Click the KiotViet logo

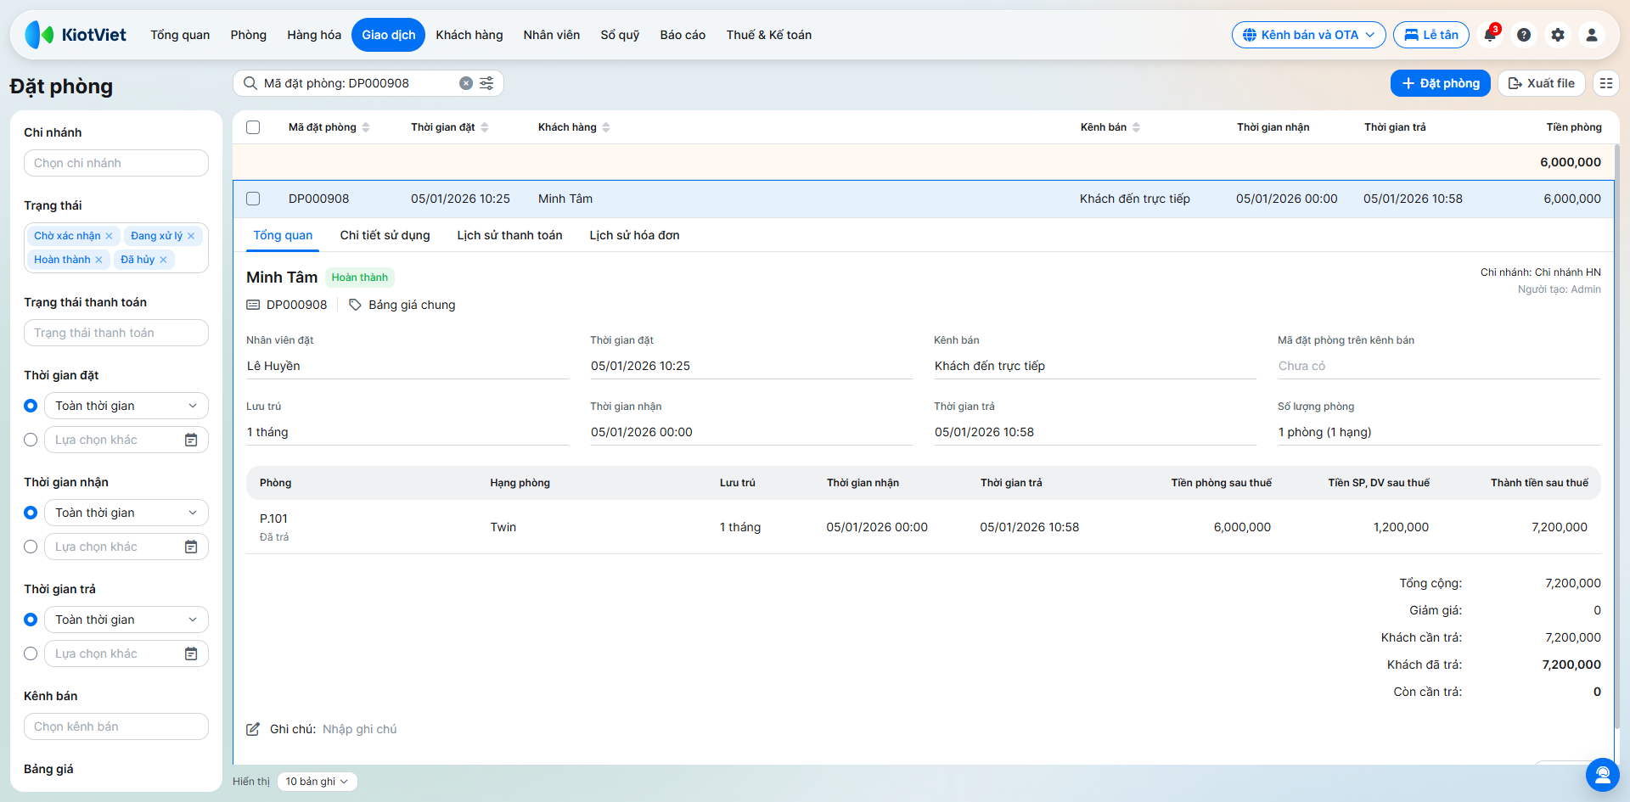[76, 35]
